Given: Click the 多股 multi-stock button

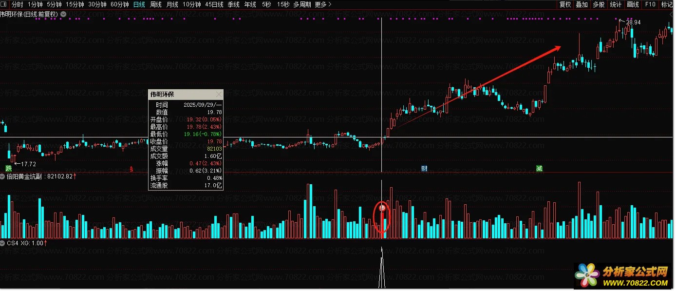Looking at the screenshot, I should click(599, 4).
